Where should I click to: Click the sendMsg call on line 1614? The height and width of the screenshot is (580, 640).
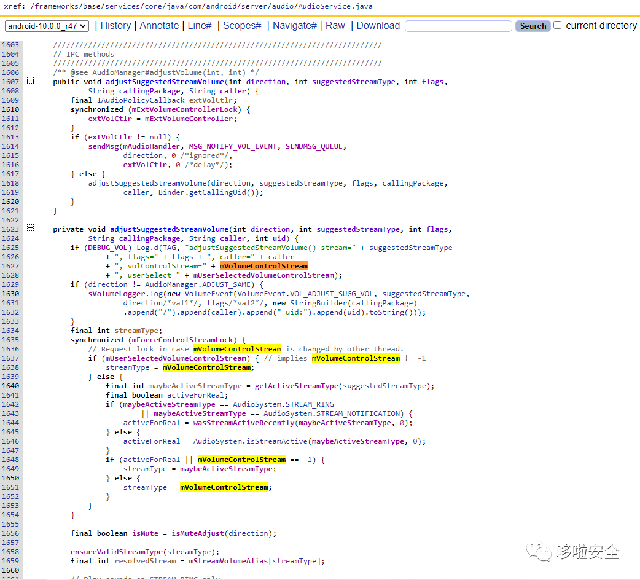pyautogui.click(x=103, y=146)
